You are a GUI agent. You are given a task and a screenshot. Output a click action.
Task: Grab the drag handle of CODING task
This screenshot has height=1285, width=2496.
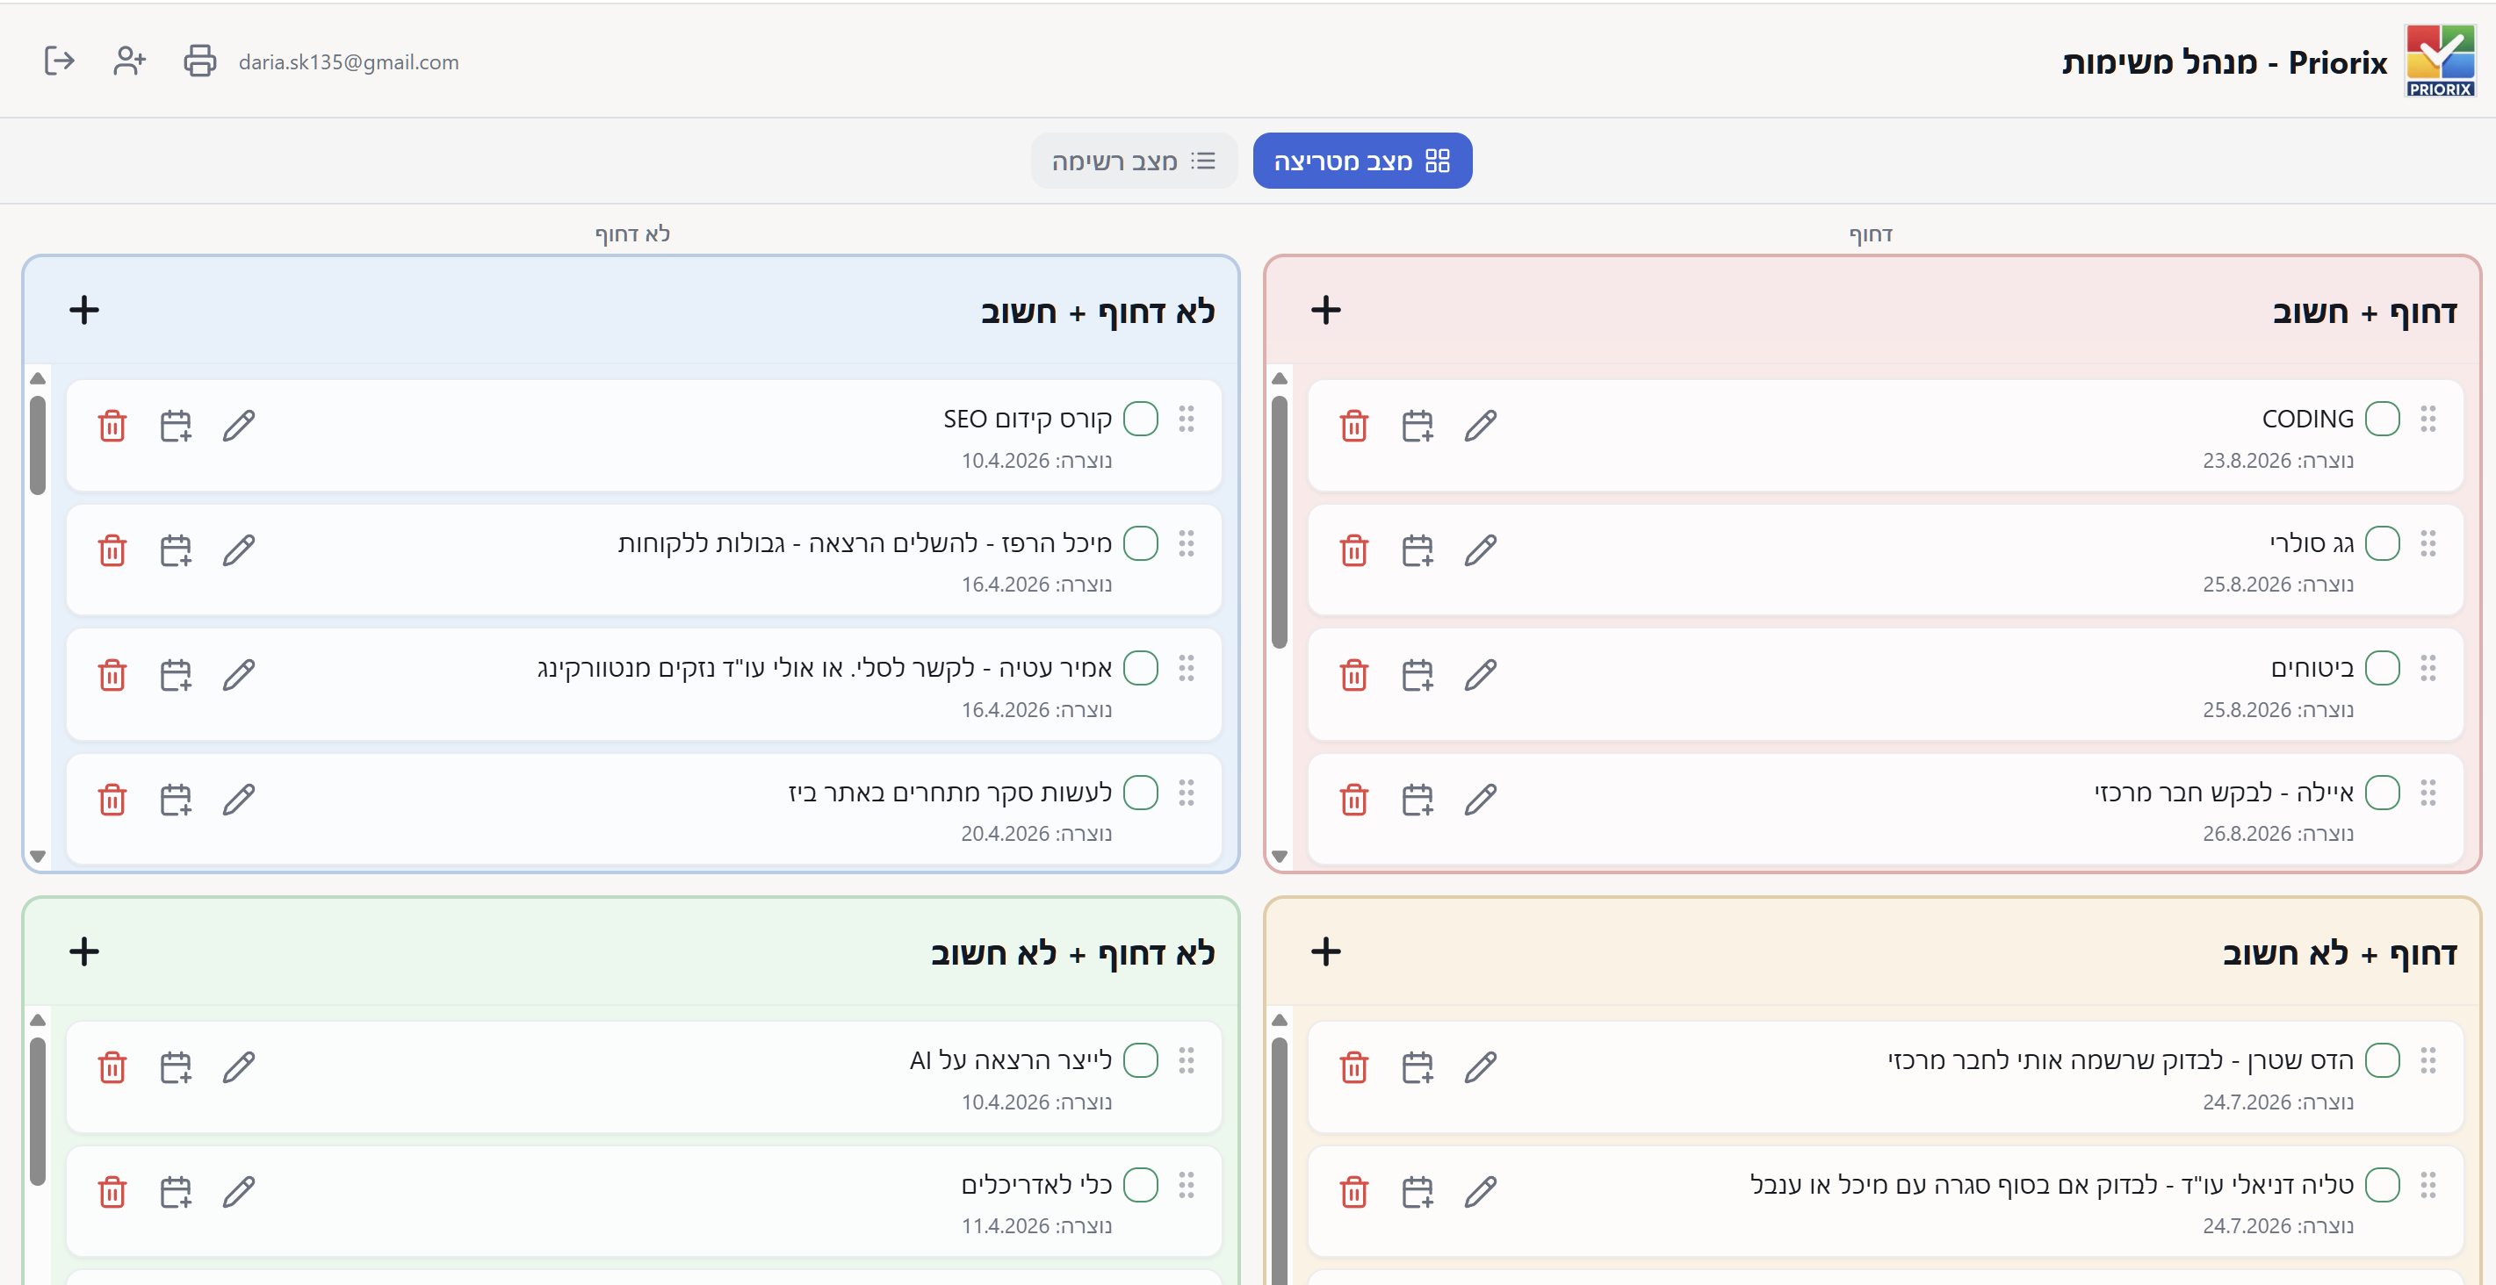click(2427, 419)
